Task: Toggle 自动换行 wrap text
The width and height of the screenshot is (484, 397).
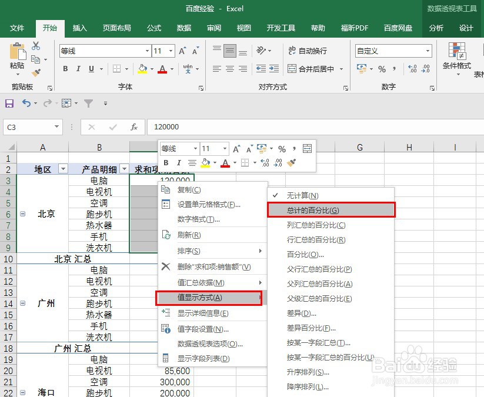Action: click(308, 51)
